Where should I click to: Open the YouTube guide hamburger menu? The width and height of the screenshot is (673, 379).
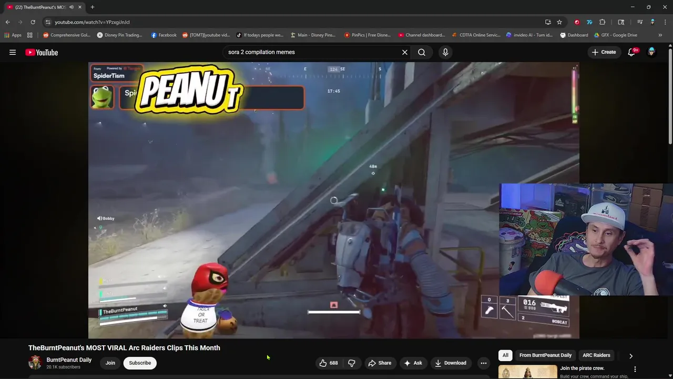(x=13, y=52)
